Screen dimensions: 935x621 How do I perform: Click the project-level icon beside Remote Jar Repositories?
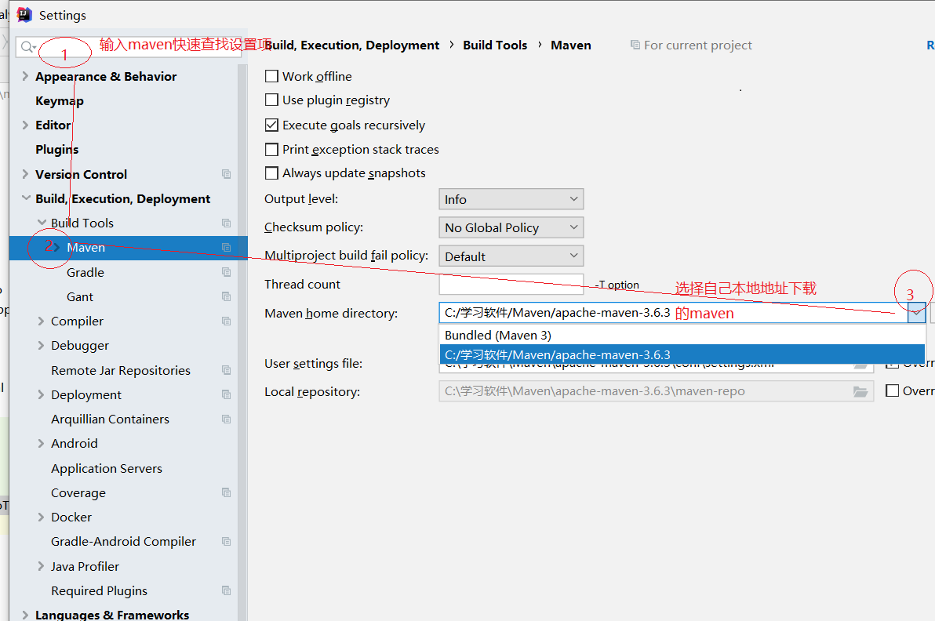click(x=227, y=370)
